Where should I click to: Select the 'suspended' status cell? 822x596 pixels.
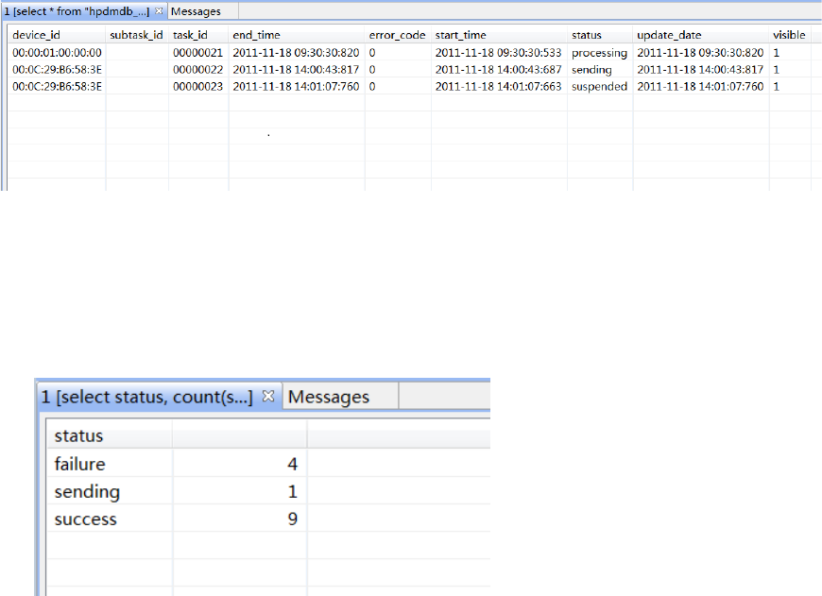pos(599,87)
